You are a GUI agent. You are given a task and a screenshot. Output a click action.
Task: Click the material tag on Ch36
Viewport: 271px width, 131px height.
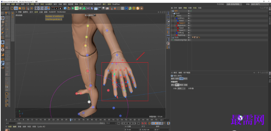pos(195,38)
